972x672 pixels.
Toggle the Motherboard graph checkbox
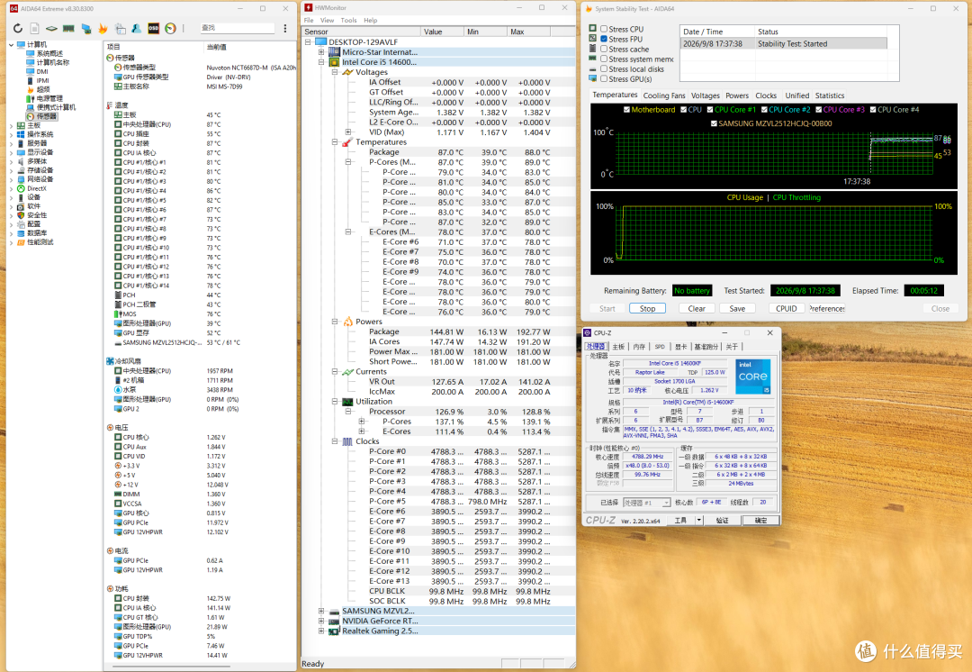[626, 110]
